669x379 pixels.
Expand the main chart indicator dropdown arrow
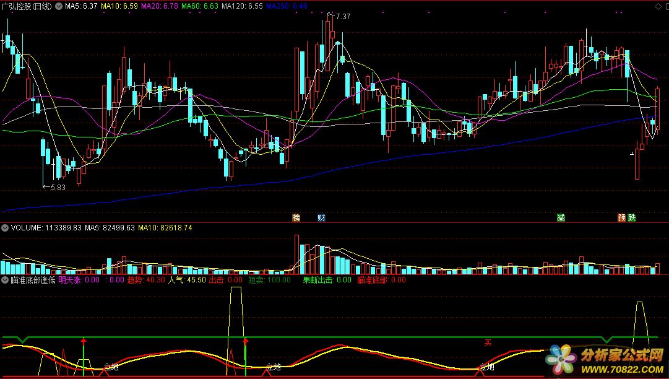pos(59,6)
